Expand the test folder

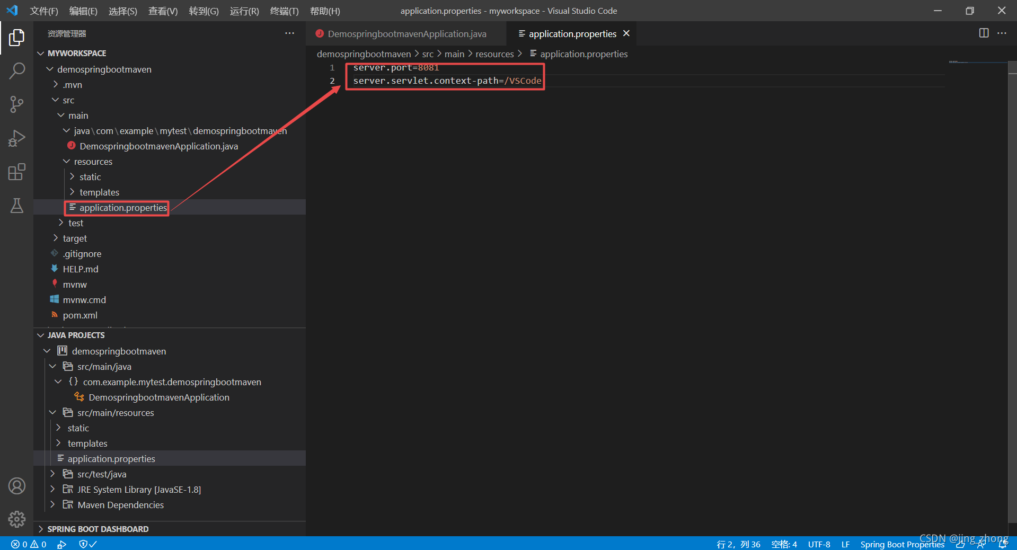tap(75, 223)
